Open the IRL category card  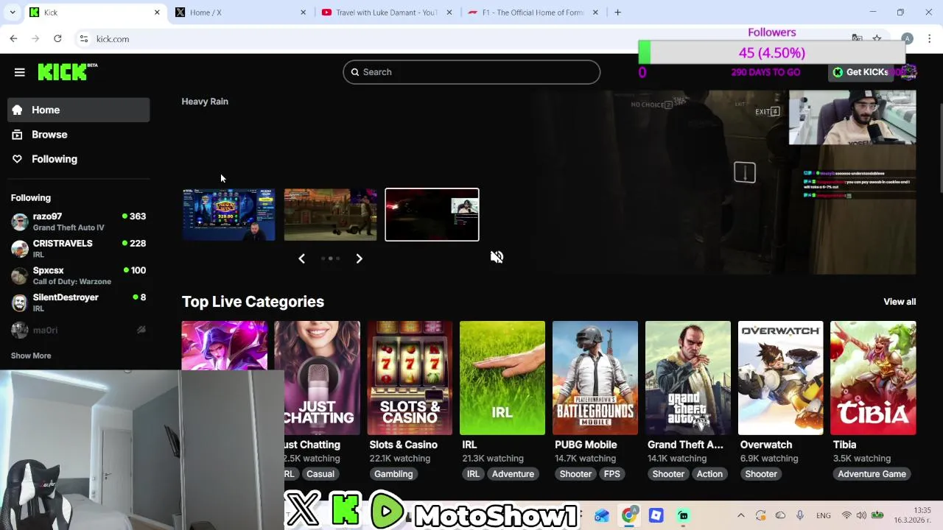pos(502,378)
